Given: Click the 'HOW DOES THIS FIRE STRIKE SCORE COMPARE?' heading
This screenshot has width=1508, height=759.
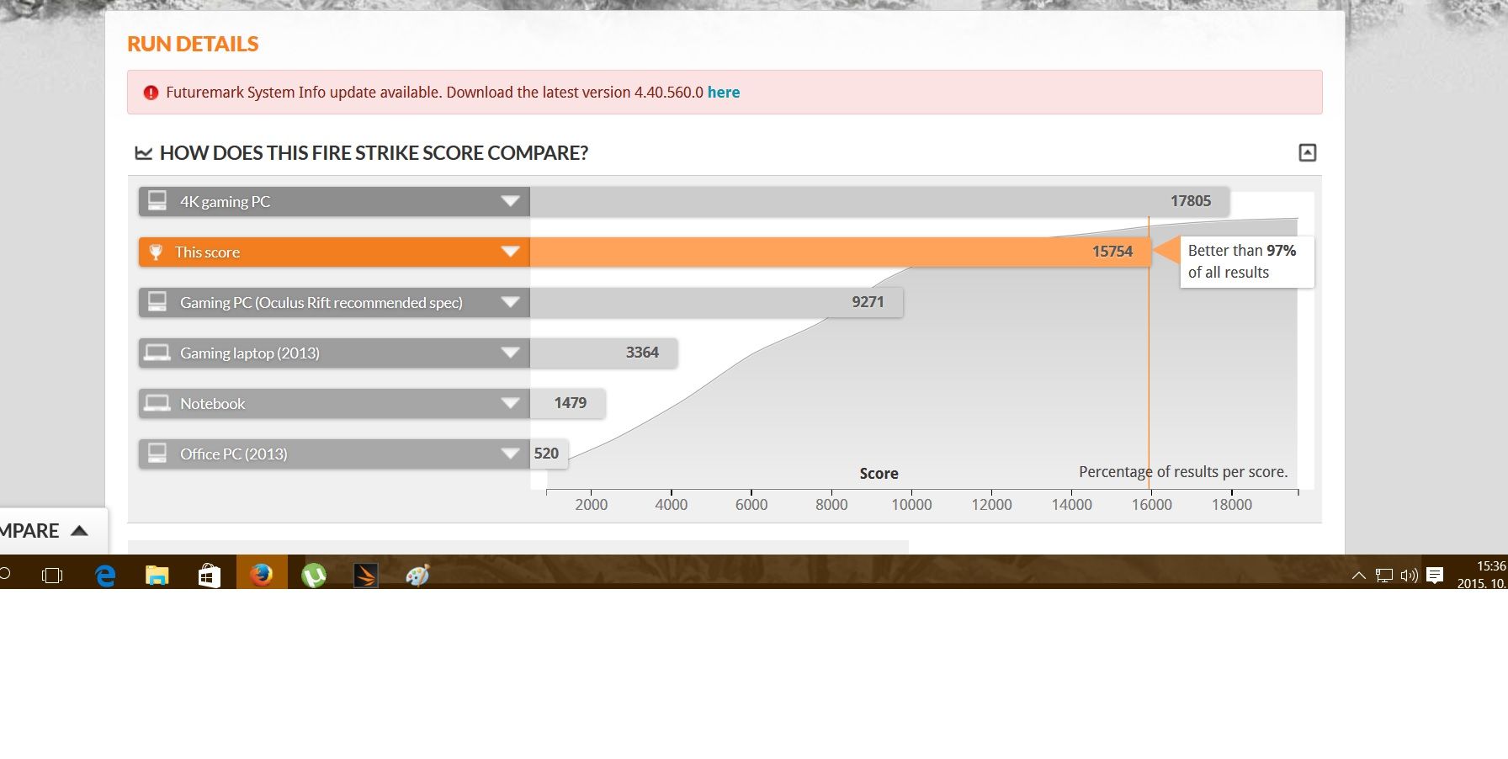Looking at the screenshot, I should click(374, 153).
